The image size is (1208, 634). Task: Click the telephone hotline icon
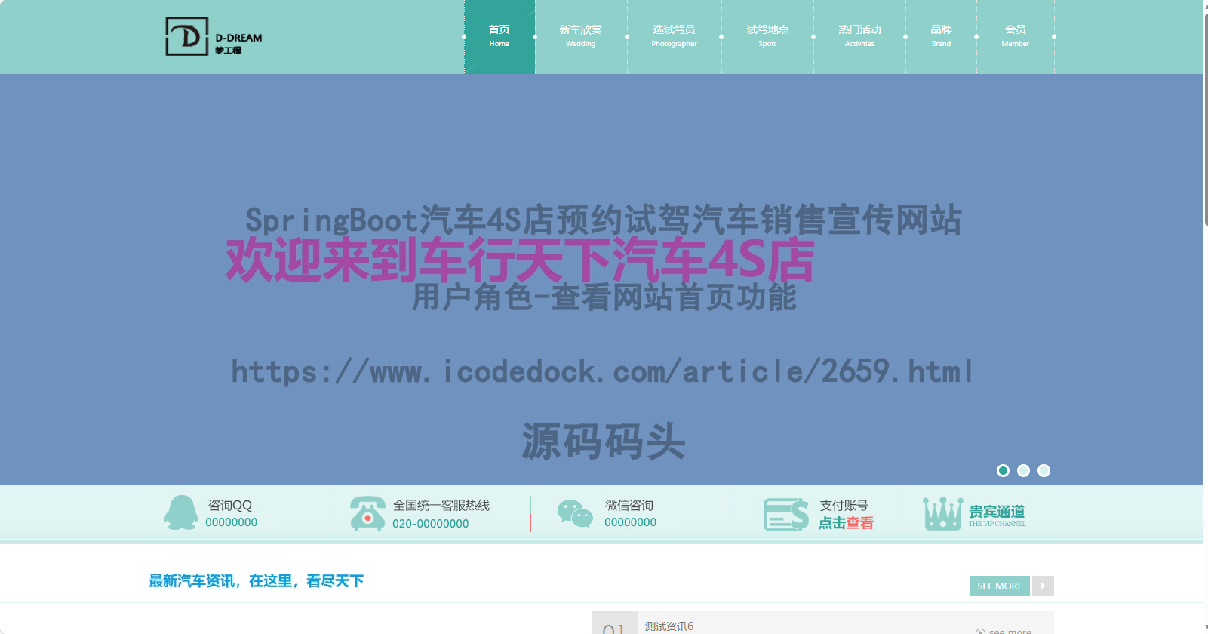tap(367, 513)
